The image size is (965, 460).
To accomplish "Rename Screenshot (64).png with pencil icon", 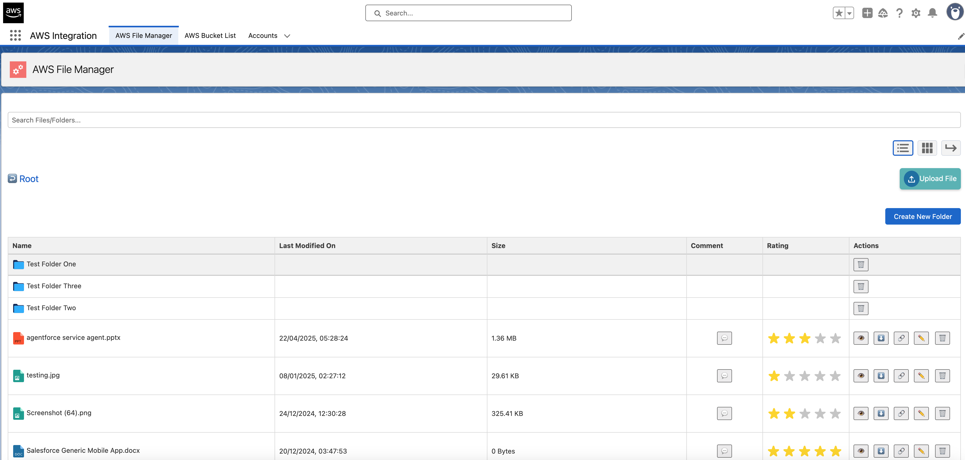I will (x=922, y=414).
